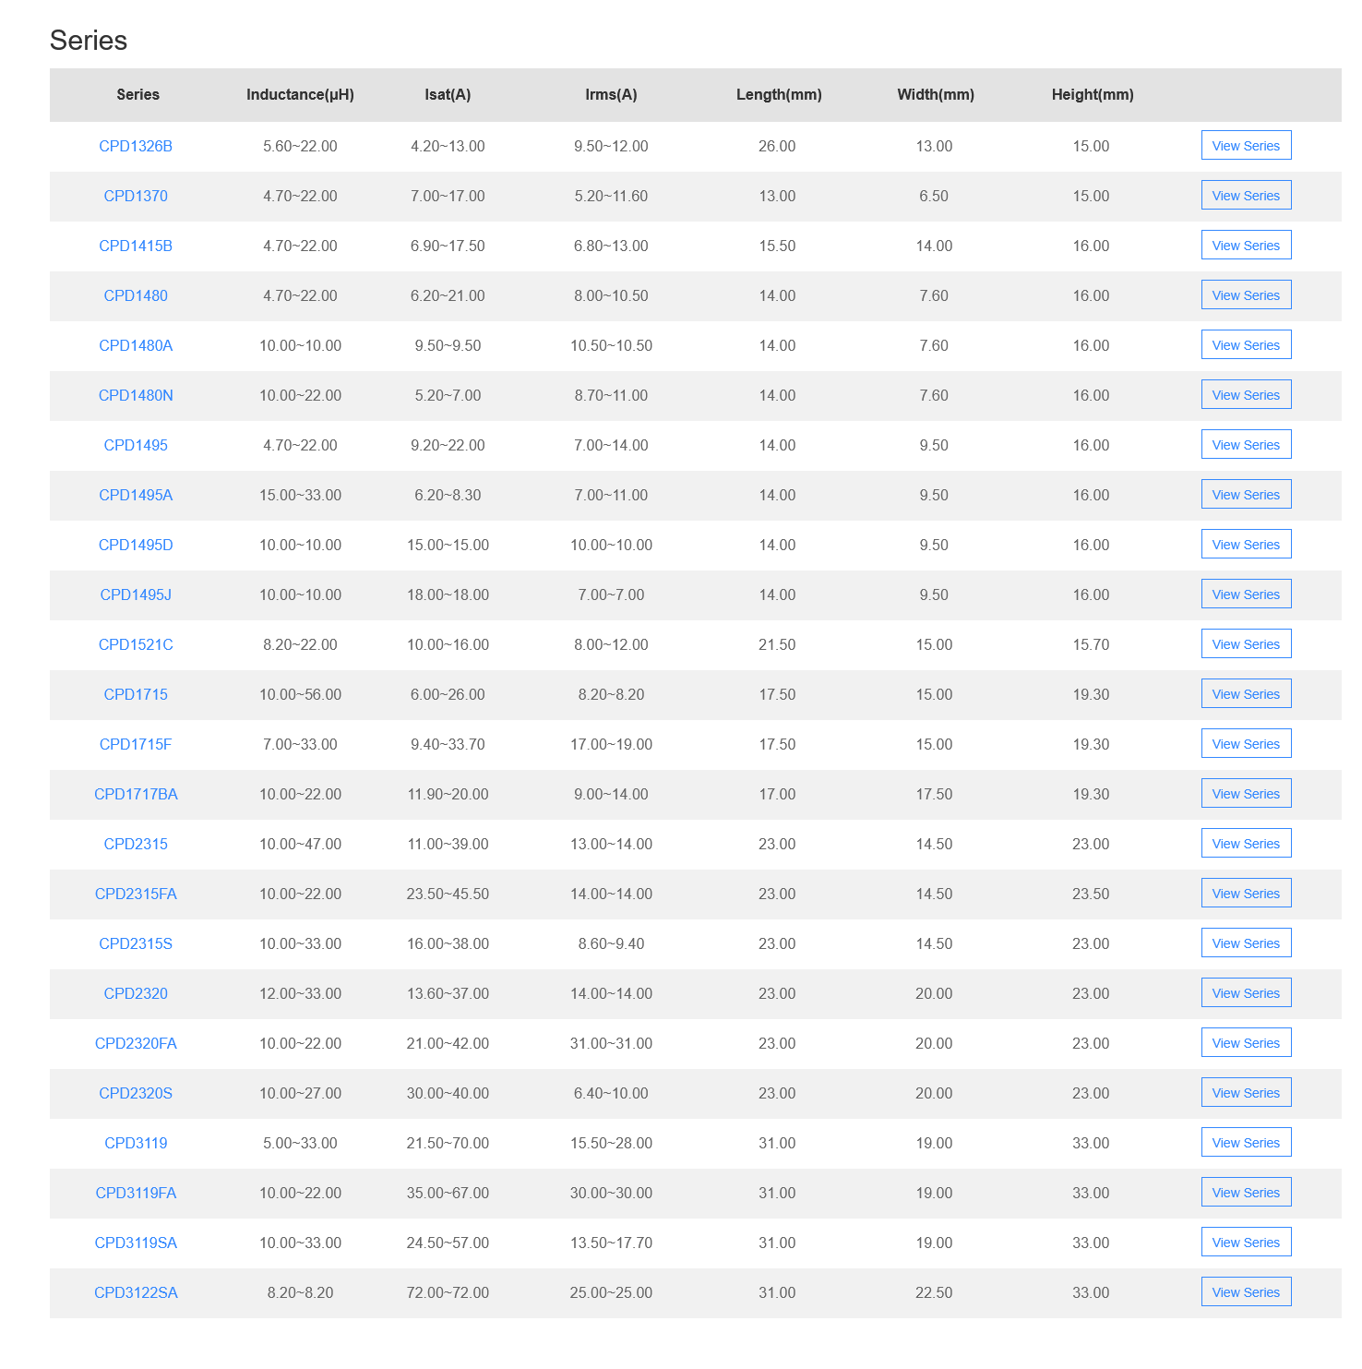Open the CPD2320 series link
Viewport: 1362px width, 1369px height.
[136, 993]
